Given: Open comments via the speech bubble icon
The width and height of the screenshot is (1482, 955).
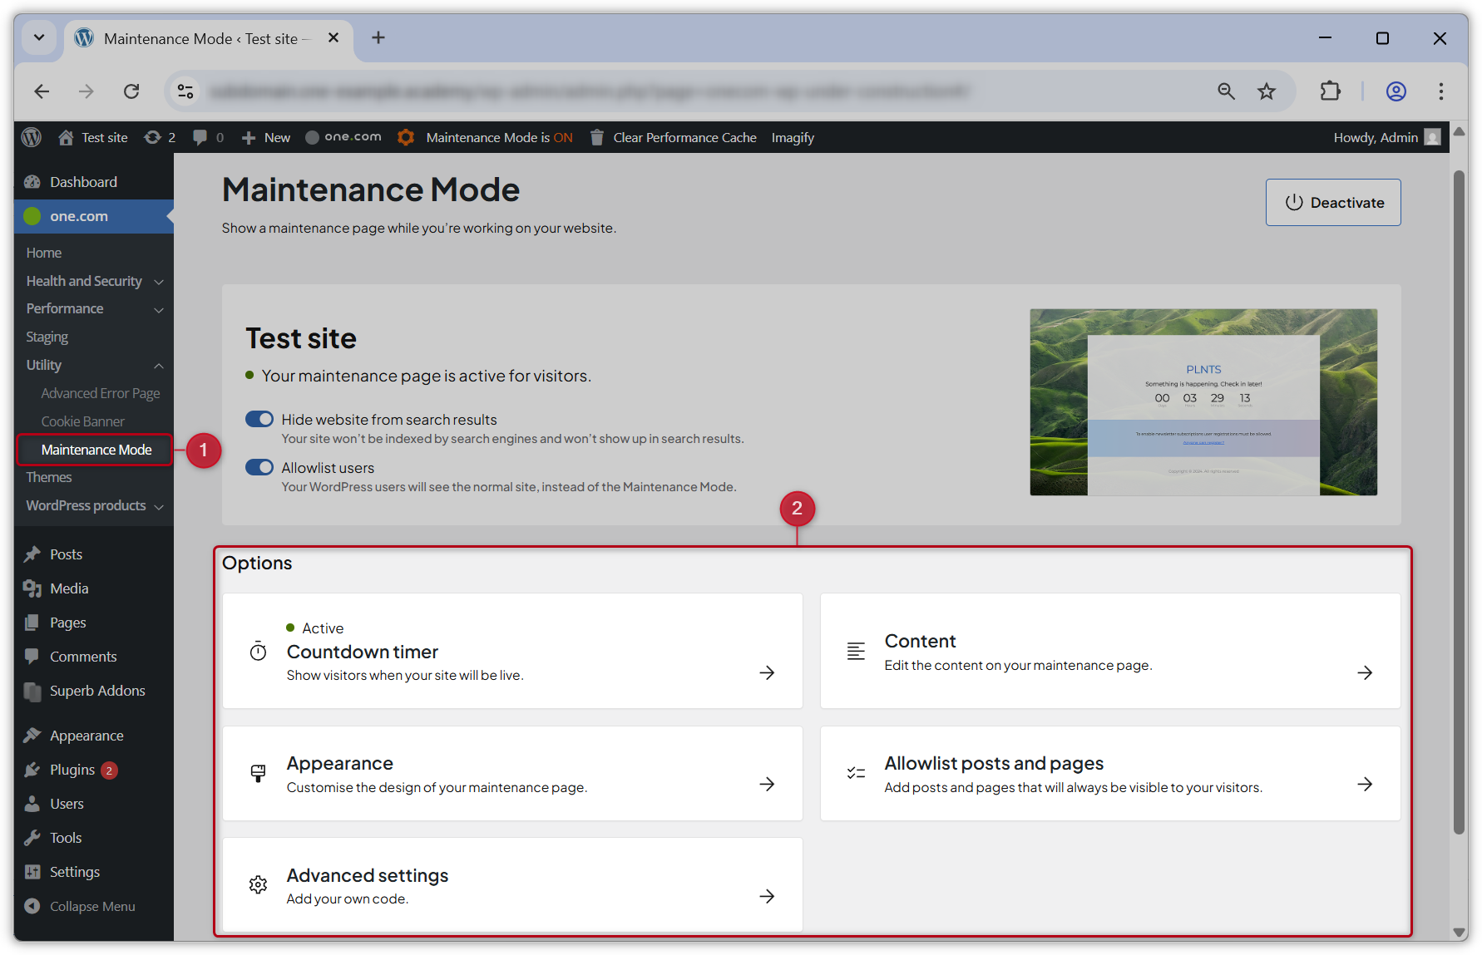Looking at the screenshot, I should [200, 137].
